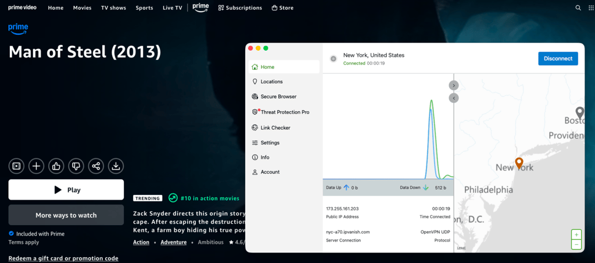Click the public IP address 173.255.161.203
This screenshot has width=595, height=263.
343,209
